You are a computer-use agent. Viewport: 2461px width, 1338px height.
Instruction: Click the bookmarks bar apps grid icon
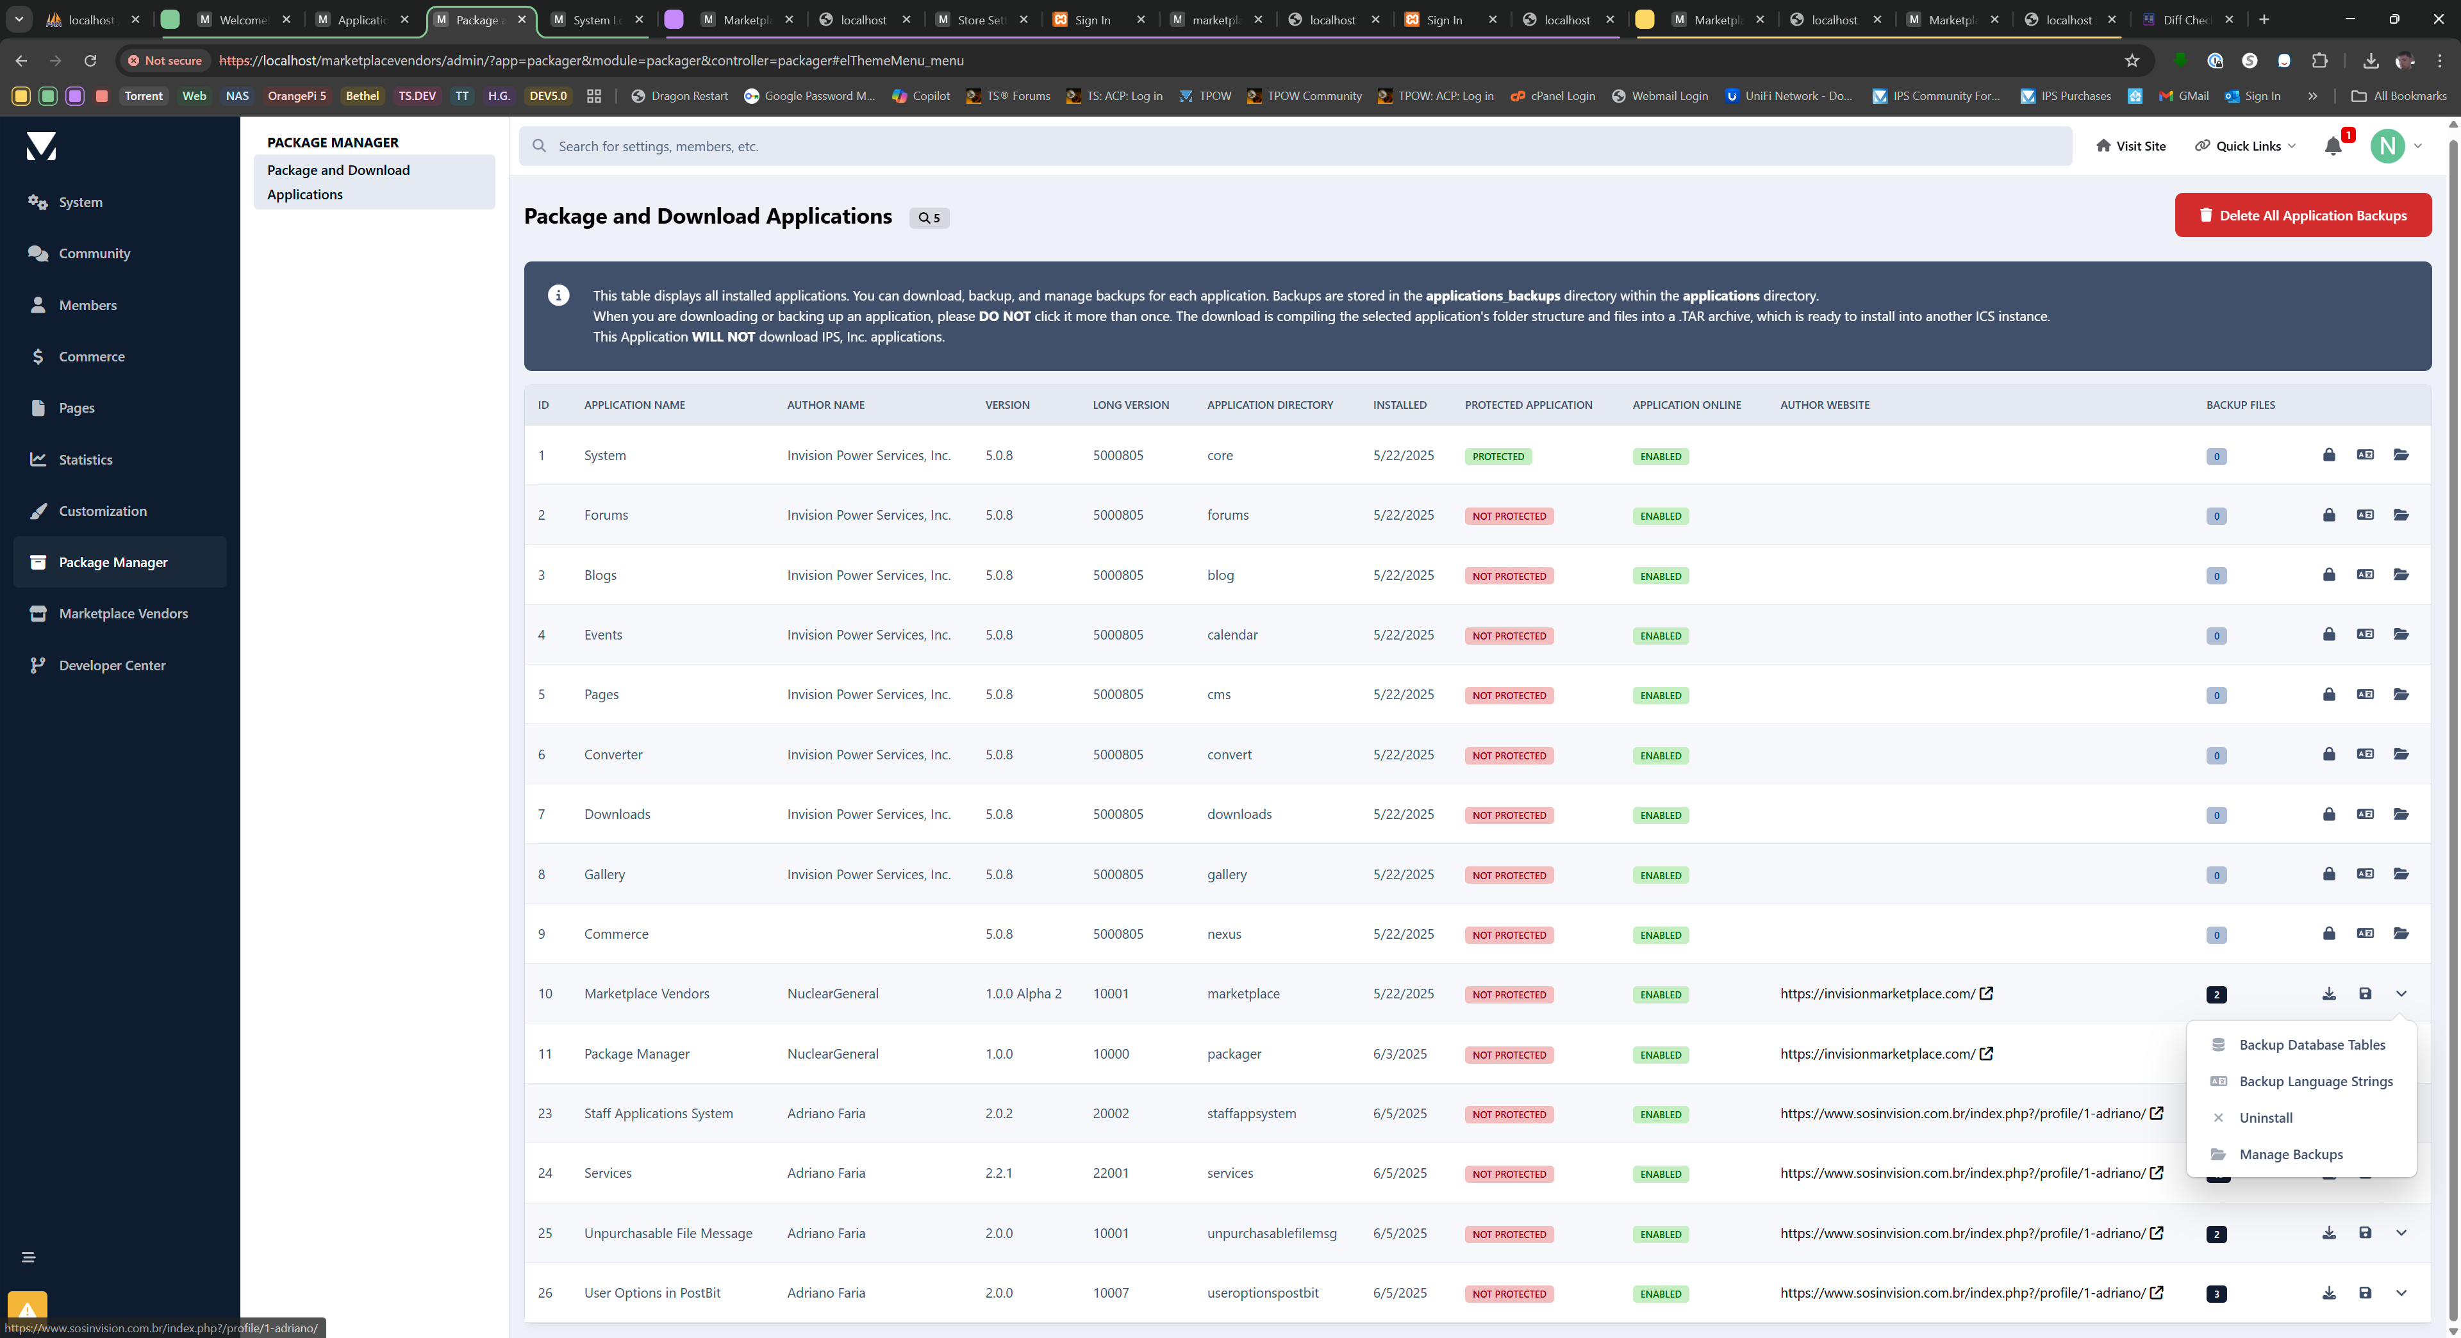pyautogui.click(x=593, y=95)
